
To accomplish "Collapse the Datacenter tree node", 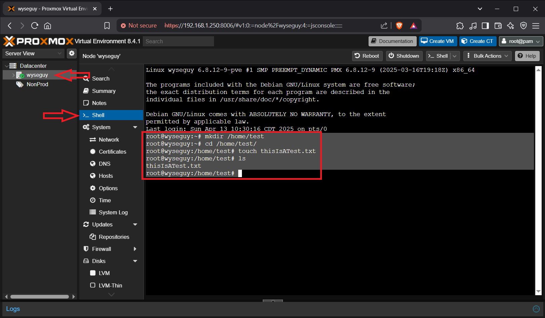I will (x=6, y=66).
